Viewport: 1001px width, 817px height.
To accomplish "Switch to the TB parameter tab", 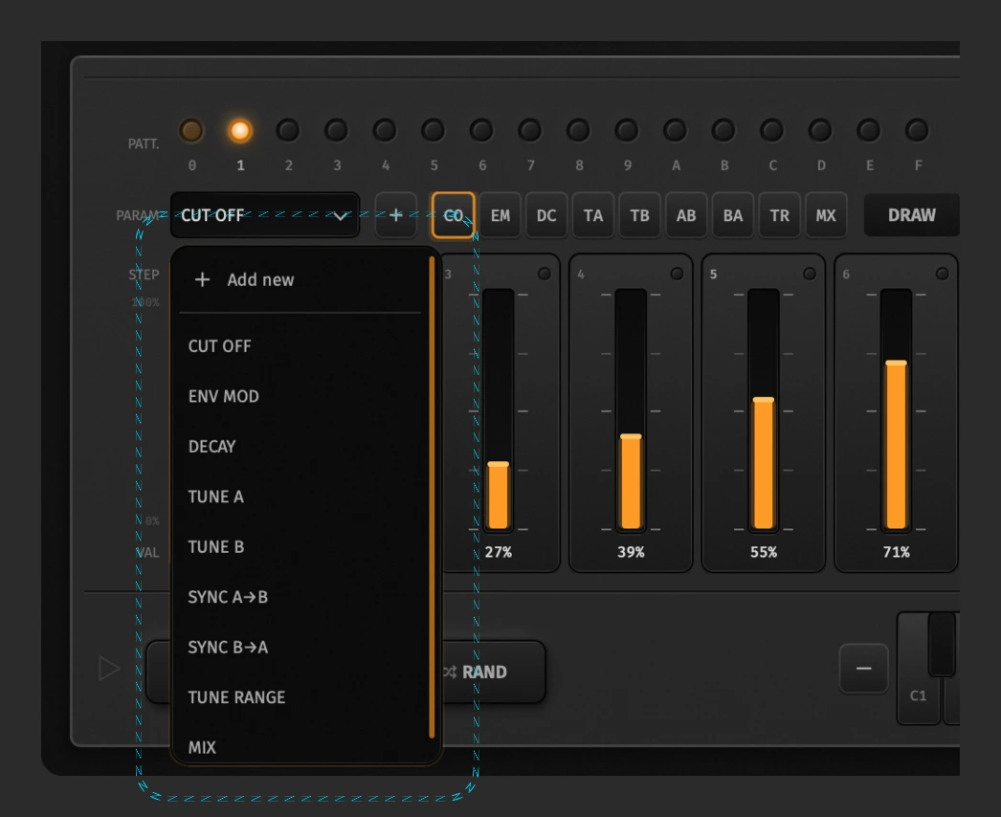I will [639, 215].
